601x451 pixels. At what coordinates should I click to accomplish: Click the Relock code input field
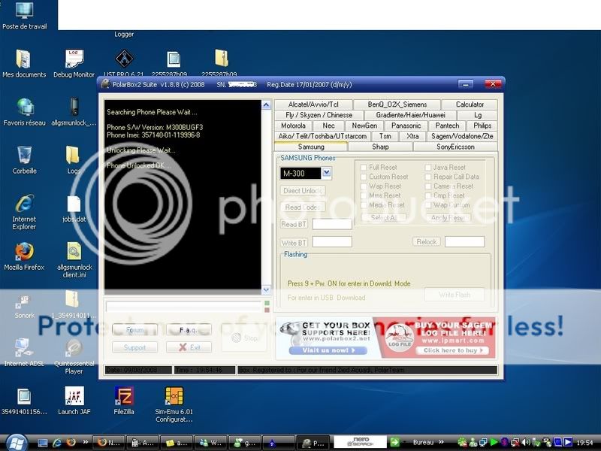(x=464, y=241)
